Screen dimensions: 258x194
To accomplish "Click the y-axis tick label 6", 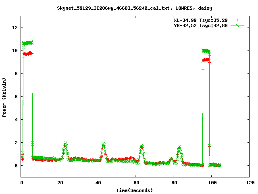I will coord(16,97).
